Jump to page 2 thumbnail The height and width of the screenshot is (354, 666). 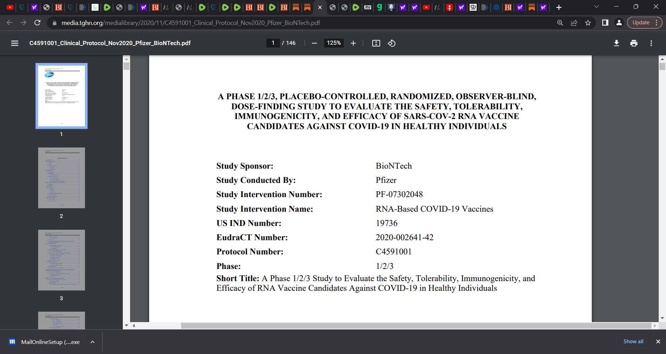click(x=61, y=178)
